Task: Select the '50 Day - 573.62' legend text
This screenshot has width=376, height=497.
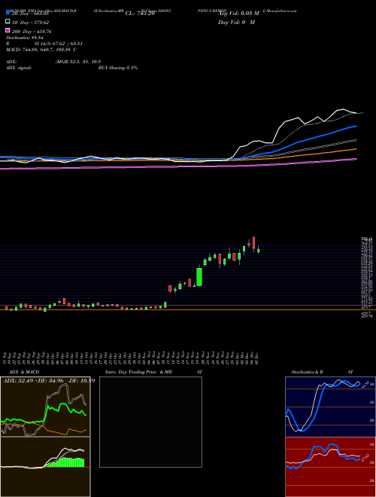Action: (30, 23)
